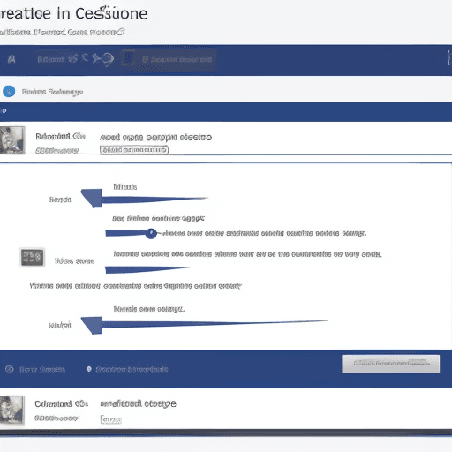Viewport: 452px width, 452px height.
Task: Select the dark square icon in top bar
Action: point(128,58)
